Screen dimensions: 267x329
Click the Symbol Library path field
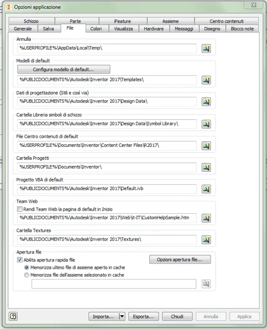pyautogui.click(x=107, y=124)
